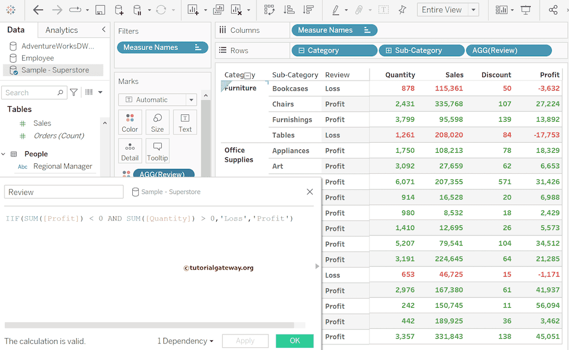Click the Share icon
This screenshot has width=569, height=350.
tap(553, 10)
